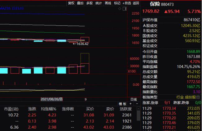The width and height of the screenshot is (202, 131).
Task: Add to watchlist with +自选
Action: (x=126, y=3)
